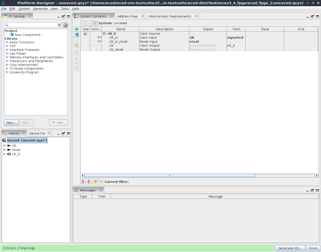Switch to the Address Map tab

coord(127,16)
